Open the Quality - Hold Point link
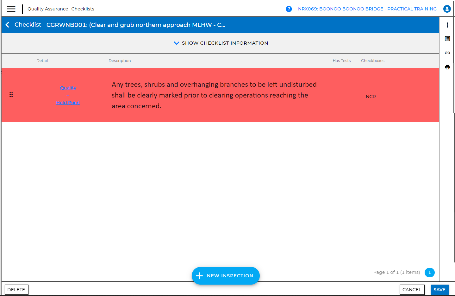 pos(68,95)
